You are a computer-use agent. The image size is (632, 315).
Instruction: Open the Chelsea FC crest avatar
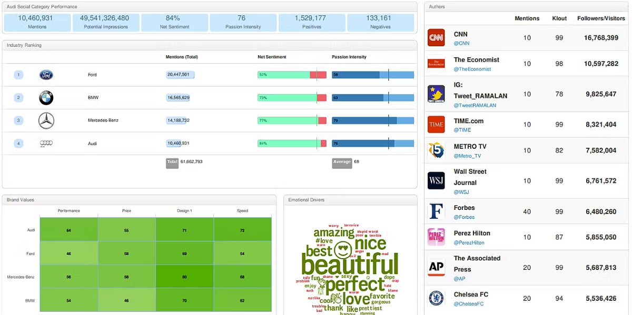[x=436, y=298]
